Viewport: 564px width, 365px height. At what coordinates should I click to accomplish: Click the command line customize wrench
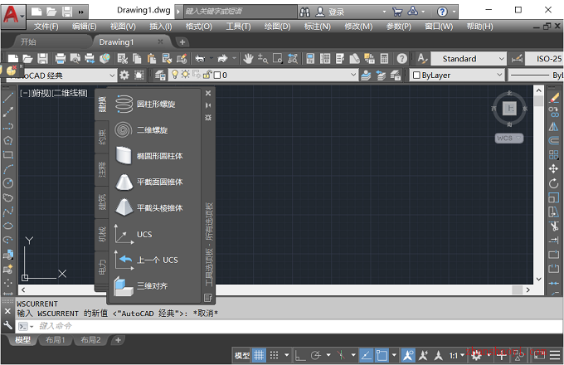tap(8, 326)
